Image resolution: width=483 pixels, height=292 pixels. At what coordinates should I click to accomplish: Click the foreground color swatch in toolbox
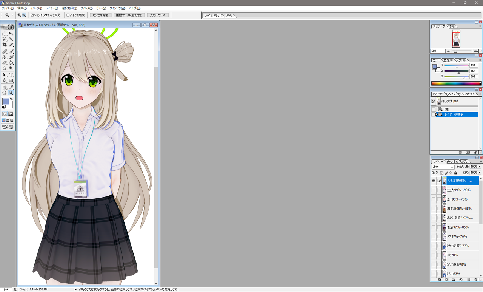[5, 101]
